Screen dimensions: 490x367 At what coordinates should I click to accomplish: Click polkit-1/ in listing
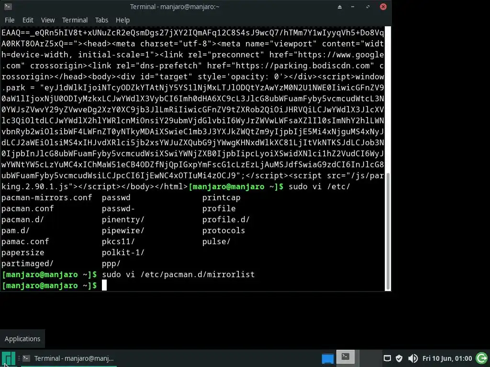click(x=123, y=252)
